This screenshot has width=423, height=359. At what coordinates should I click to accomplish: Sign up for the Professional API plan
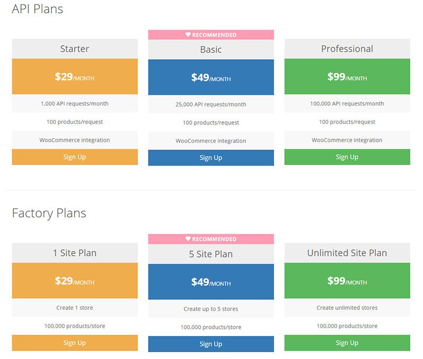pos(347,157)
